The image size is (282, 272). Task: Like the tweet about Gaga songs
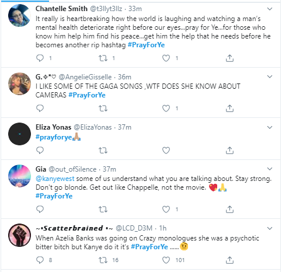pos(166,108)
